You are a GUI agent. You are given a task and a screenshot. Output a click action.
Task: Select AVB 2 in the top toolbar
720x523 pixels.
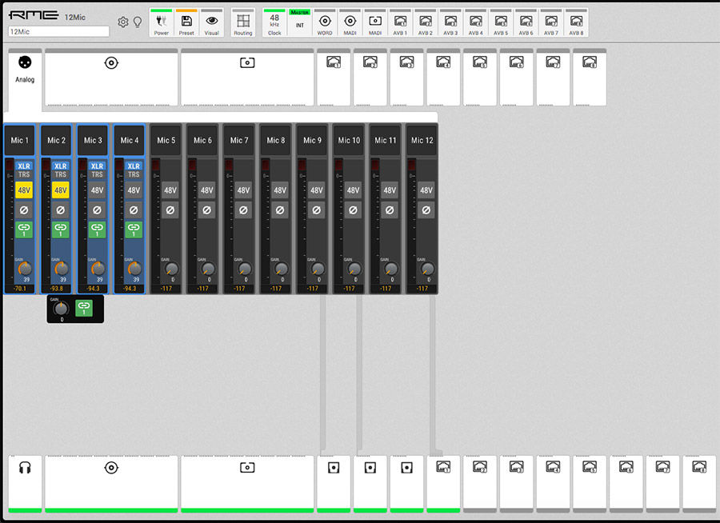[x=426, y=22]
